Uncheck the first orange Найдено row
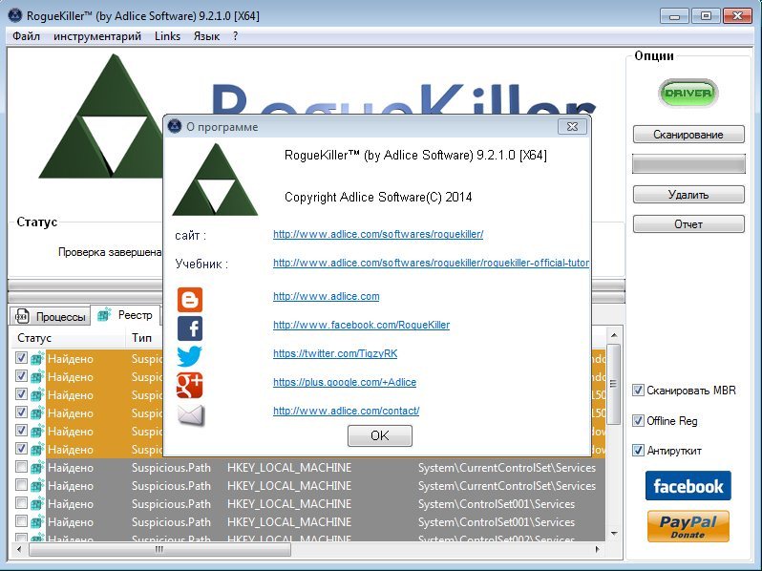The image size is (762, 571). pyautogui.click(x=21, y=358)
